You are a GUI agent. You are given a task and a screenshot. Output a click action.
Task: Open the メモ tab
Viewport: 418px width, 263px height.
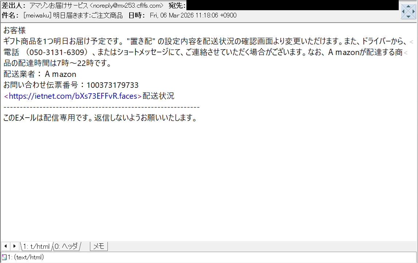click(99, 246)
